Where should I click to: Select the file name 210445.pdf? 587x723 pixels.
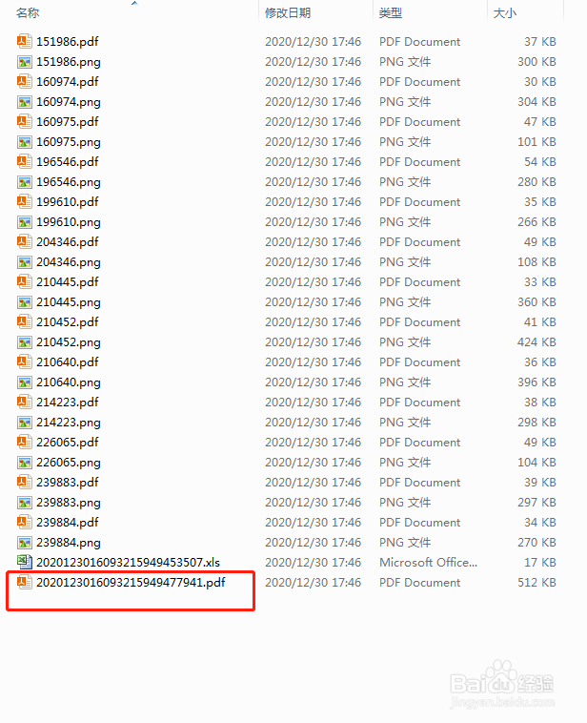(68, 282)
